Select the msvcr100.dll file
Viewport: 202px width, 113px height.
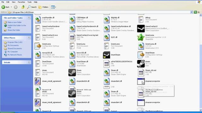(x=84, y=55)
